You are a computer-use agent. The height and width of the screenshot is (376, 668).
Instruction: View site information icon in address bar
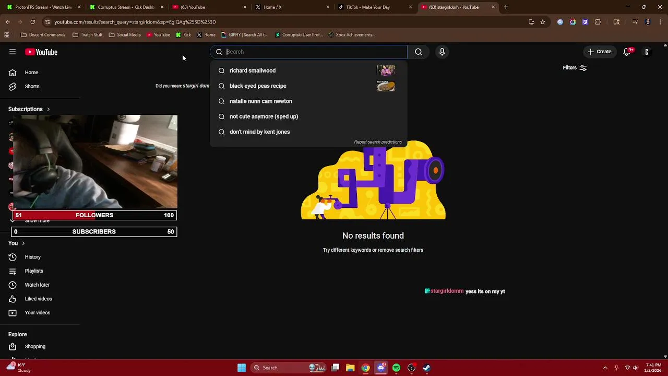47,22
